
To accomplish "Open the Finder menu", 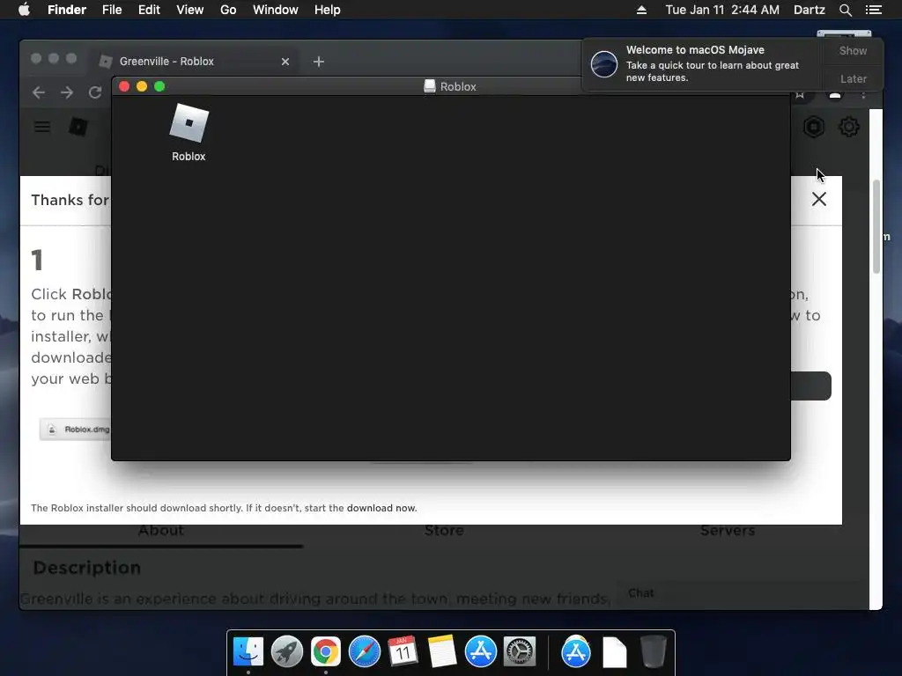I will click(x=67, y=10).
